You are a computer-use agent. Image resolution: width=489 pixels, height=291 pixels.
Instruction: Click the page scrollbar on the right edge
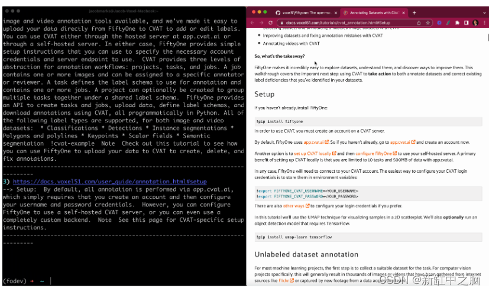click(487, 37)
